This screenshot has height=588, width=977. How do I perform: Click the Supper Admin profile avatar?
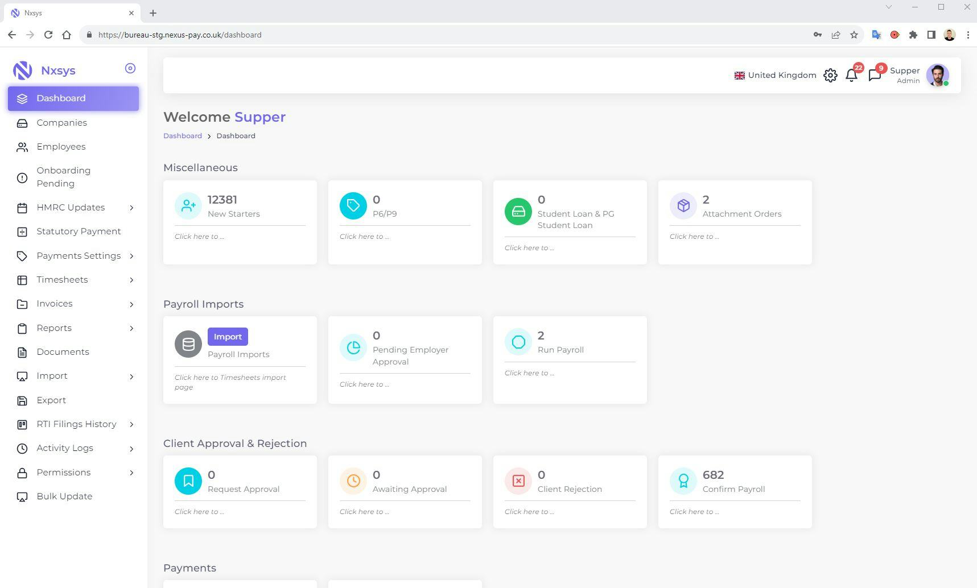point(937,75)
